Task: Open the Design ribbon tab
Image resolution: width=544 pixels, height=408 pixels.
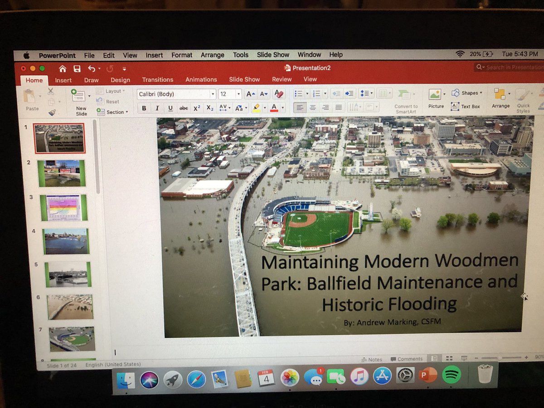Action: tap(120, 80)
